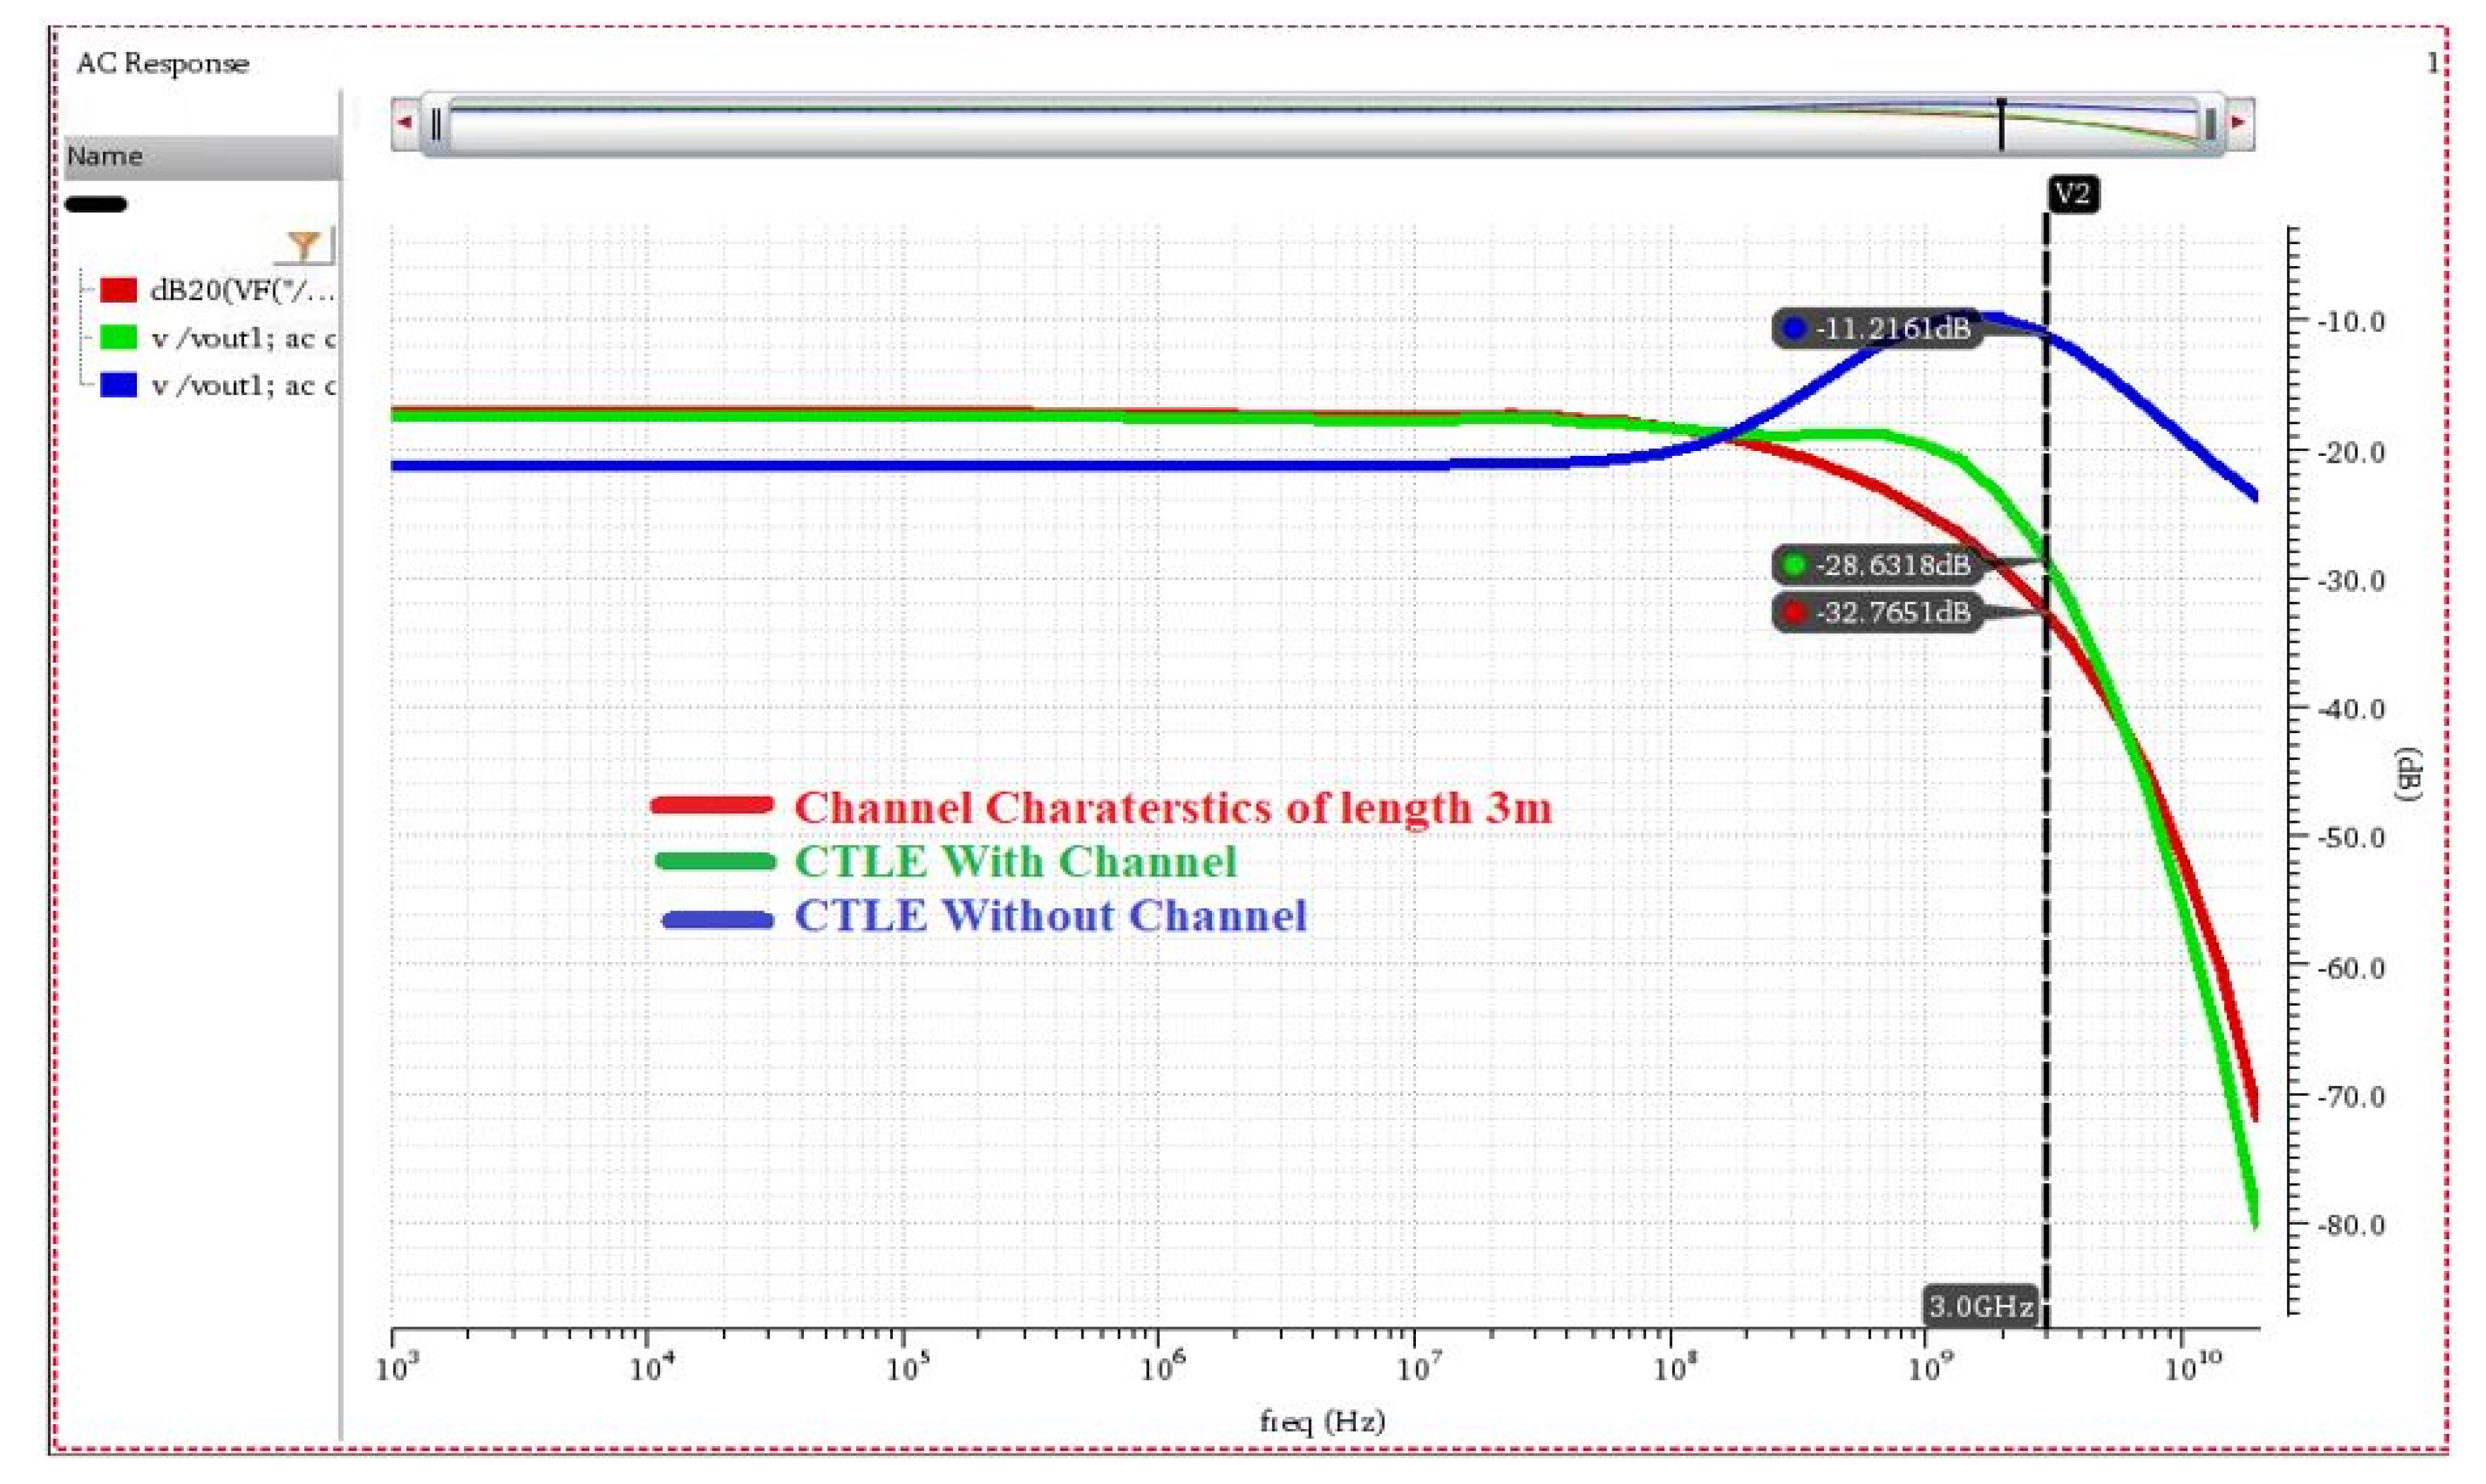Screen dimensions: 2486x1484
Task: Click the green dot in the -28.6318dB marker
Action: coord(1795,566)
